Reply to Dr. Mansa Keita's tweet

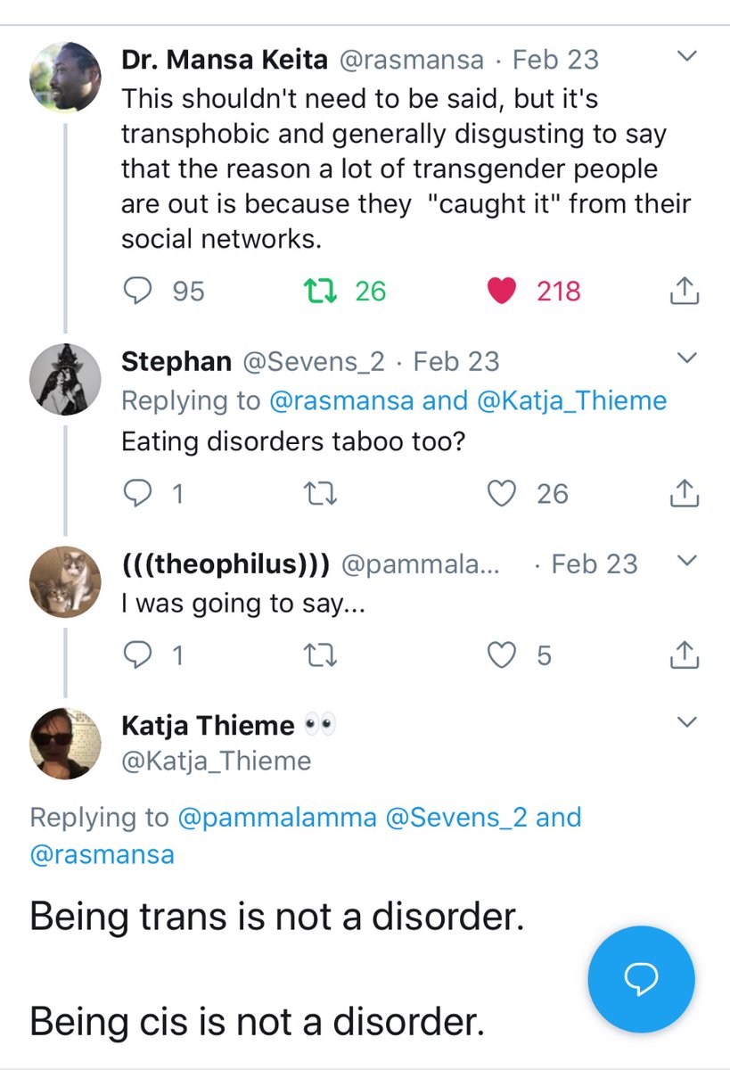pyautogui.click(x=139, y=291)
